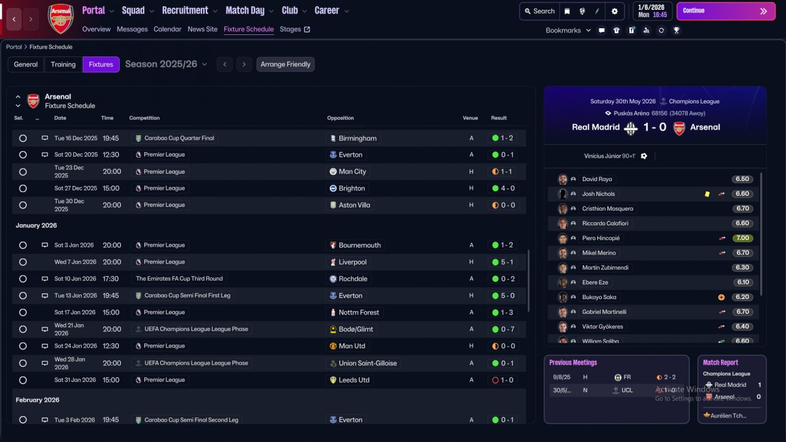The image size is (786, 442).
Task: Click the fixture list vertical scrollbar
Action: point(528,281)
